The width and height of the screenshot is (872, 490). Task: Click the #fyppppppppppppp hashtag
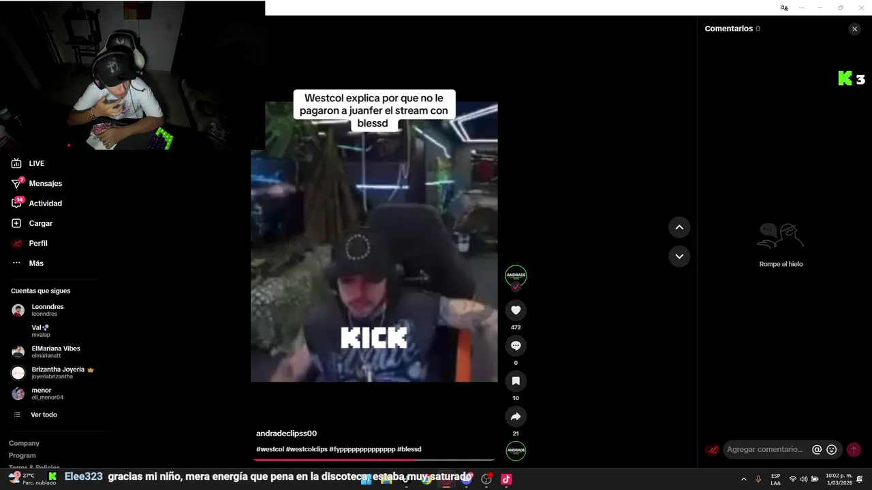tap(362, 449)
